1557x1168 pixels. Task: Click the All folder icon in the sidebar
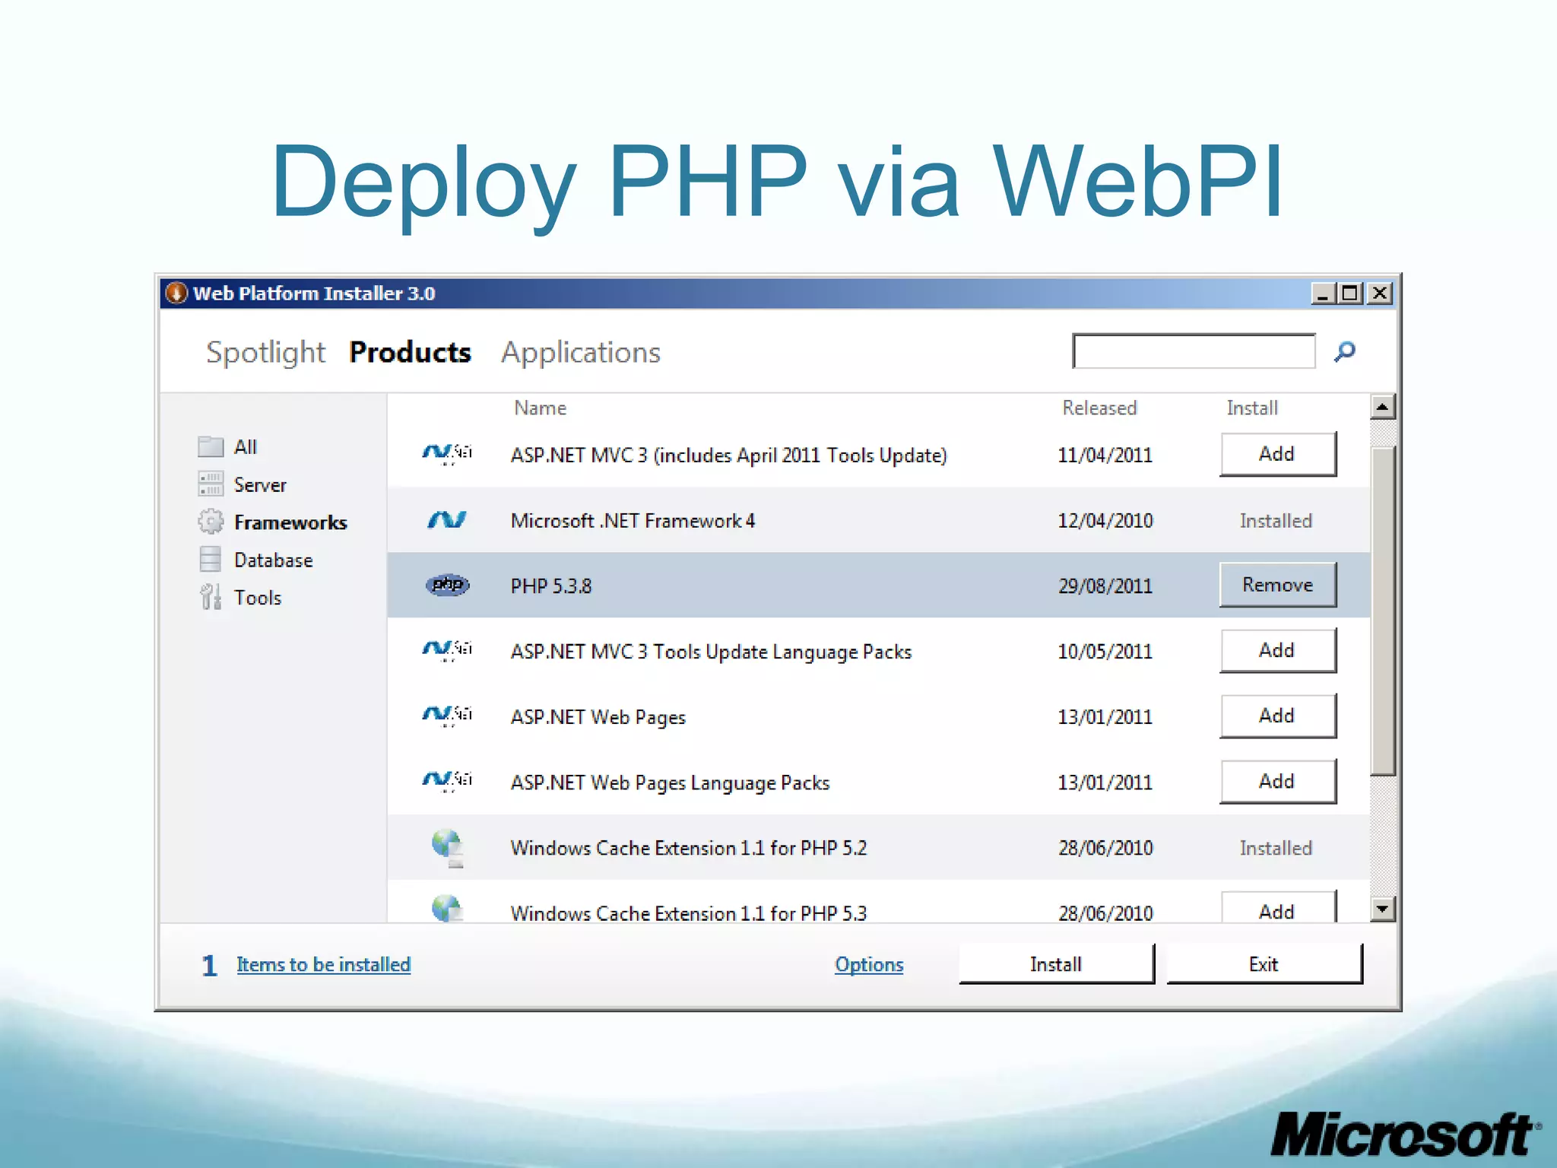coord(211,446)
